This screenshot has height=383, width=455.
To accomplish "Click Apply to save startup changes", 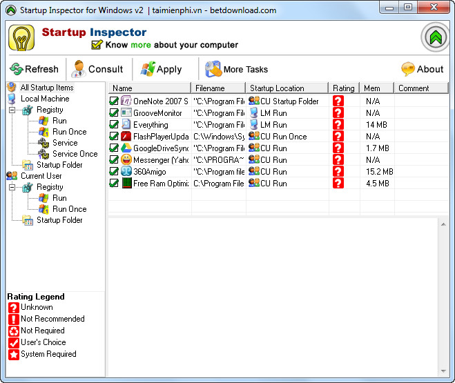I will (162, 69).
